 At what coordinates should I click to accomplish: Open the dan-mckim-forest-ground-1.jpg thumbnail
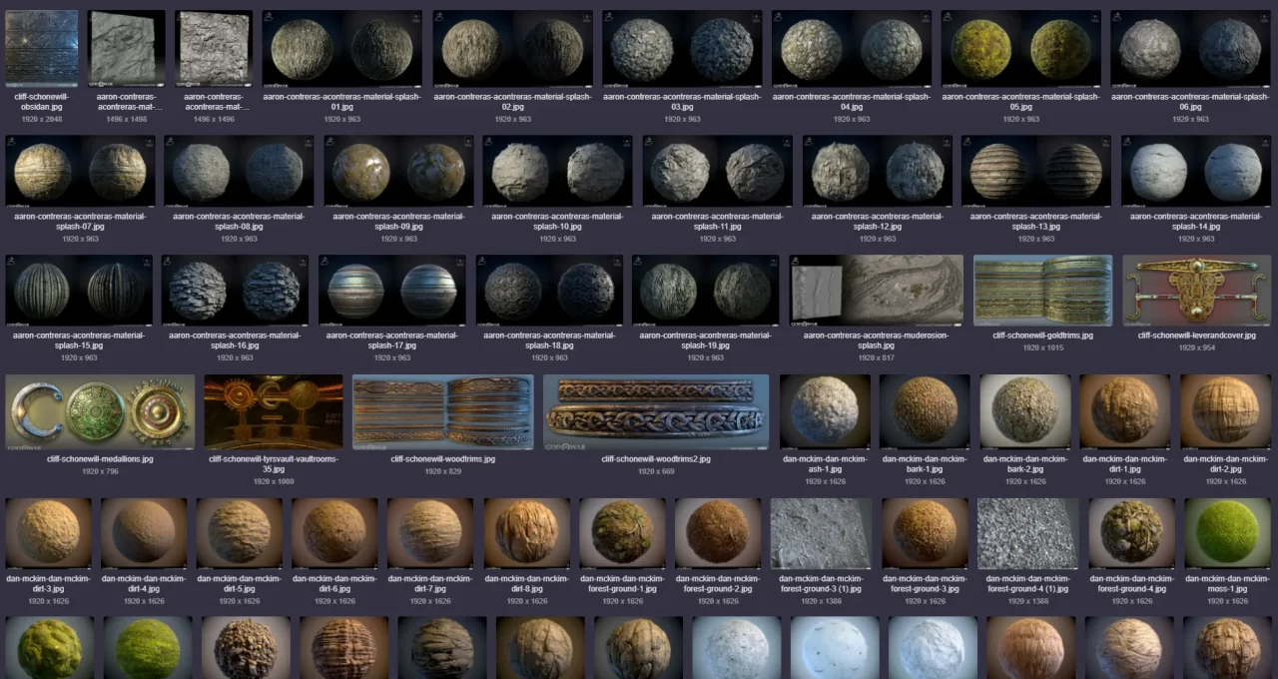click(622, 533)
